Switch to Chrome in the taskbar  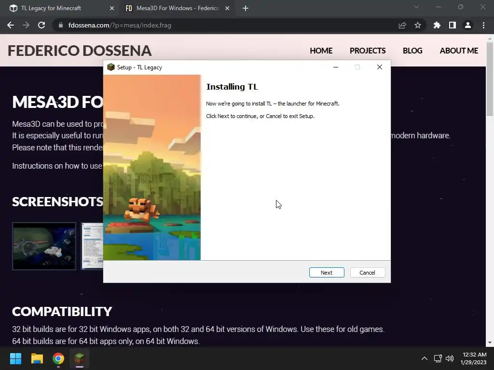point(58,358)
